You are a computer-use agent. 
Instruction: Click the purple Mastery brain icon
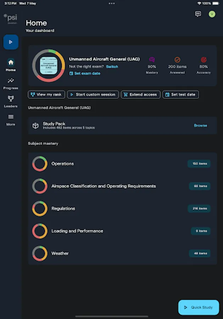point(152,60)
